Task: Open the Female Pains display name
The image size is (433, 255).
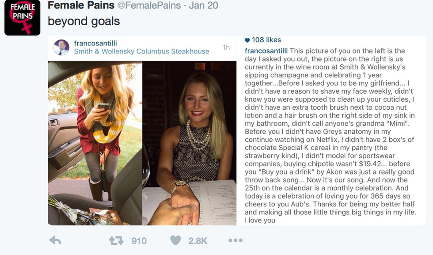Action: pos(81,5)
